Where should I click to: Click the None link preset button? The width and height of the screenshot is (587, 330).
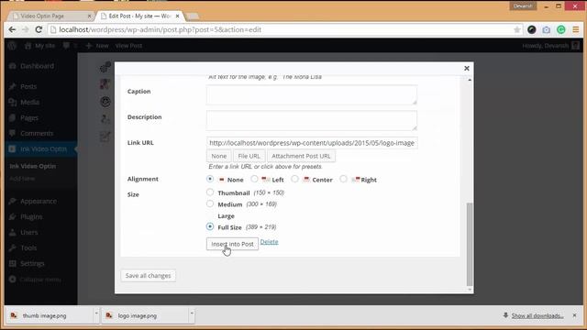(x=218, y=156)
